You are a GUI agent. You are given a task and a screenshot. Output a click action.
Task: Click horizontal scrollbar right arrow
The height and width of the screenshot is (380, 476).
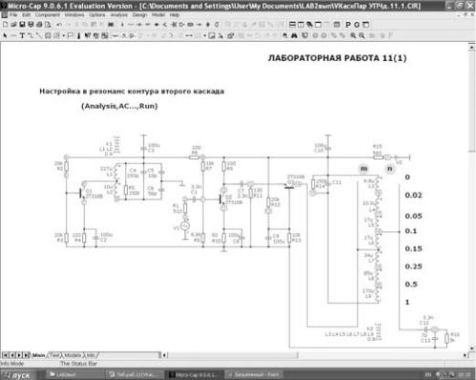pos(466,355)
